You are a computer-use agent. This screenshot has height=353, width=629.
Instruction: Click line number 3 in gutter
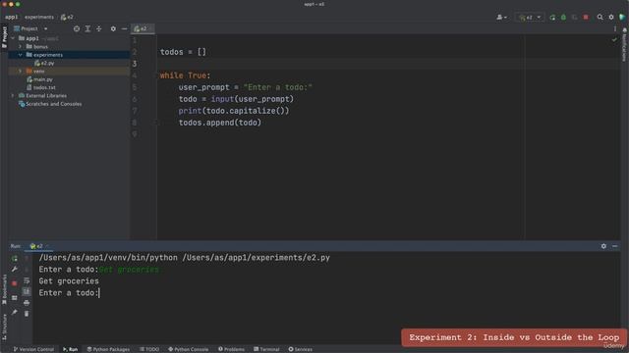pos(135,64)
